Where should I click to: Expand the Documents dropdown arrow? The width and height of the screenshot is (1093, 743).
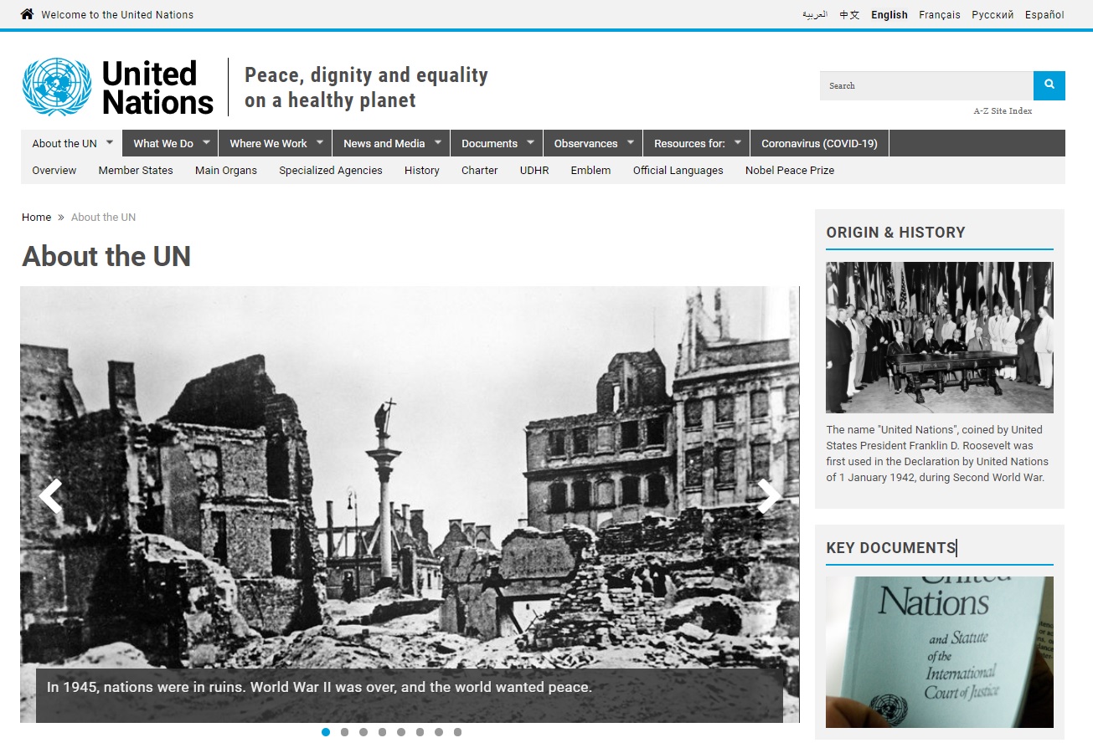tap(530, 142)
